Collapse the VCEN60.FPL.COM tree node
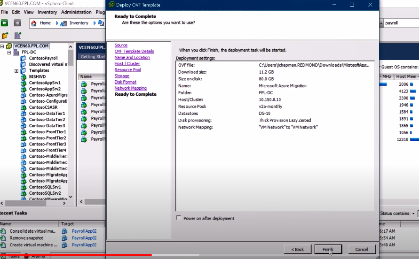Screen dimensions: 419x259 2,46
